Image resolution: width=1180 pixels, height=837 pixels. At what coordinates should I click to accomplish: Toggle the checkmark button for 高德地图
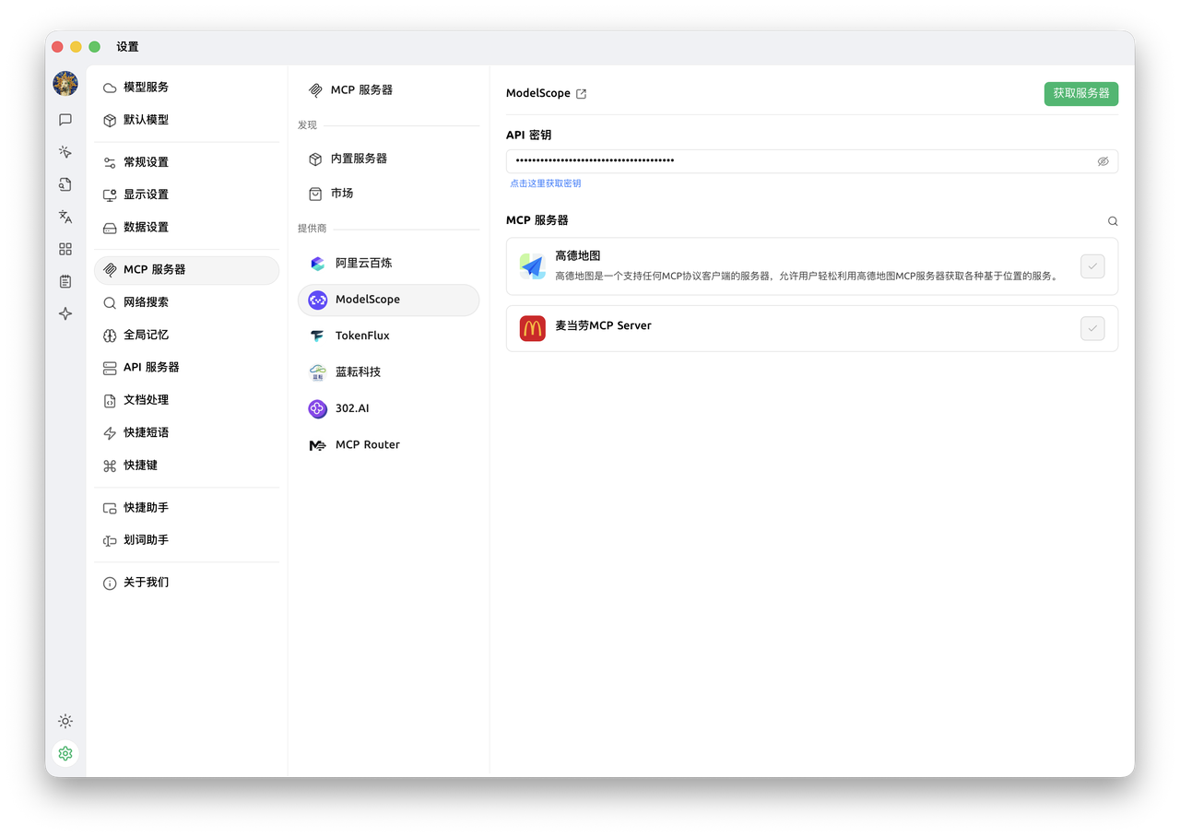pos(1092,266)
